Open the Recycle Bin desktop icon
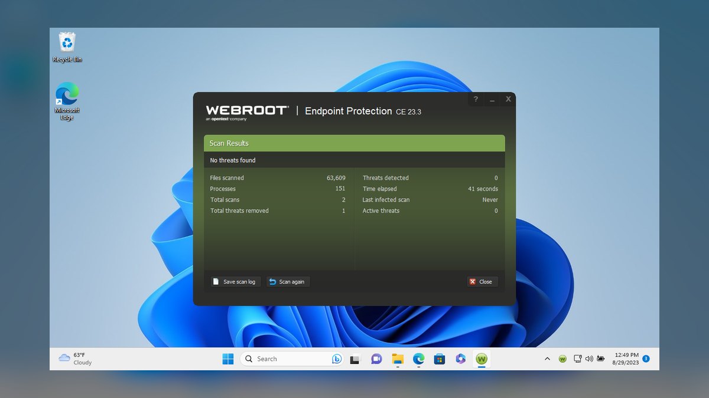 pos(67,48)
